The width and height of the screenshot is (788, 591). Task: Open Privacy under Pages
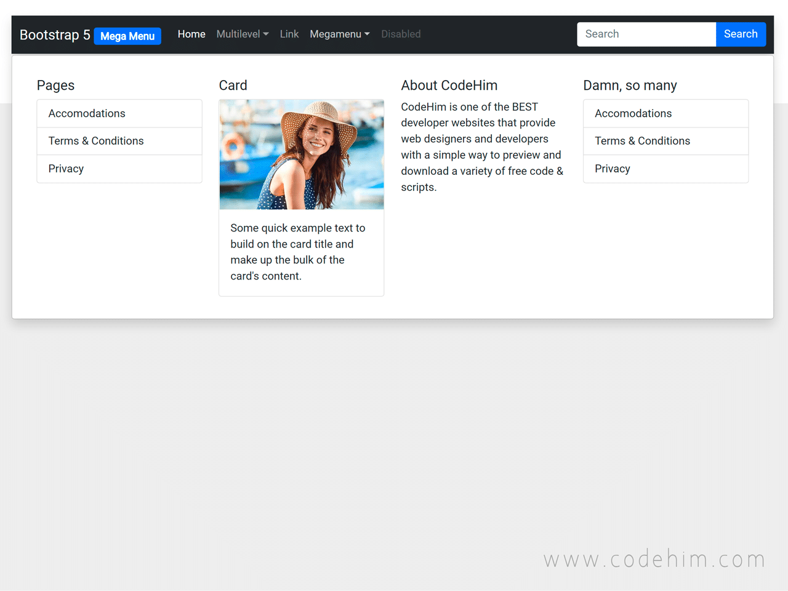tap(66, 169)
